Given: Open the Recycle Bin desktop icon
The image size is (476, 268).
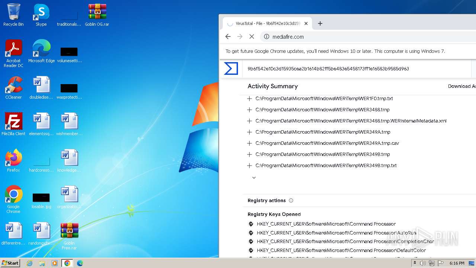Looking at the screenshot, I should point(13,15).
